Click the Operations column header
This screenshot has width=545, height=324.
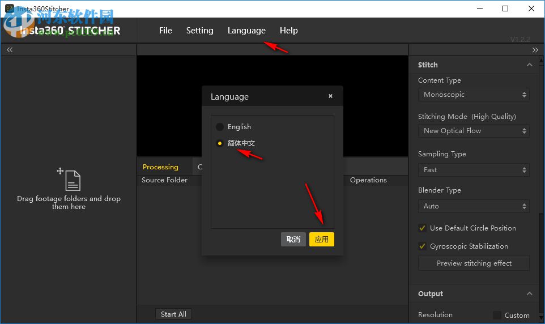coord(368,180)
